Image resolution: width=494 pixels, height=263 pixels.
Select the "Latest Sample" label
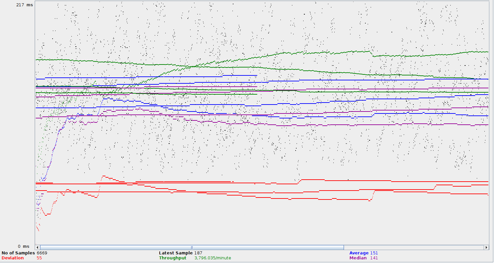click(x=176, y=253)
